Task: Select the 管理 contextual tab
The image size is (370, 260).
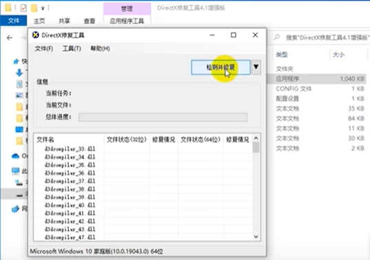Action: click(x=127, y=9)
